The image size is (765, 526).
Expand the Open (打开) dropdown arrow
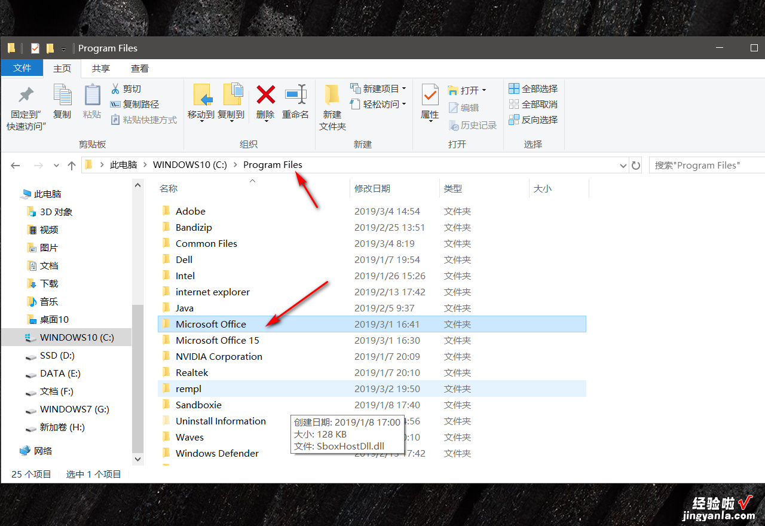point(484,90)
